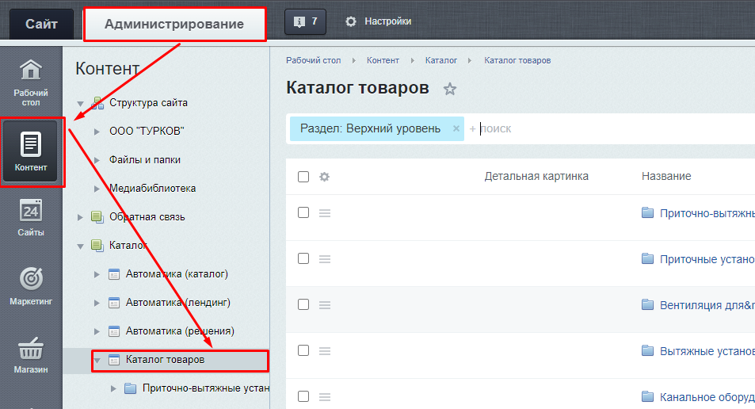This screenshot has height=409, width=755.
Task: Check the Приточные установки row checkbox
Action: [x=303, y=258]
